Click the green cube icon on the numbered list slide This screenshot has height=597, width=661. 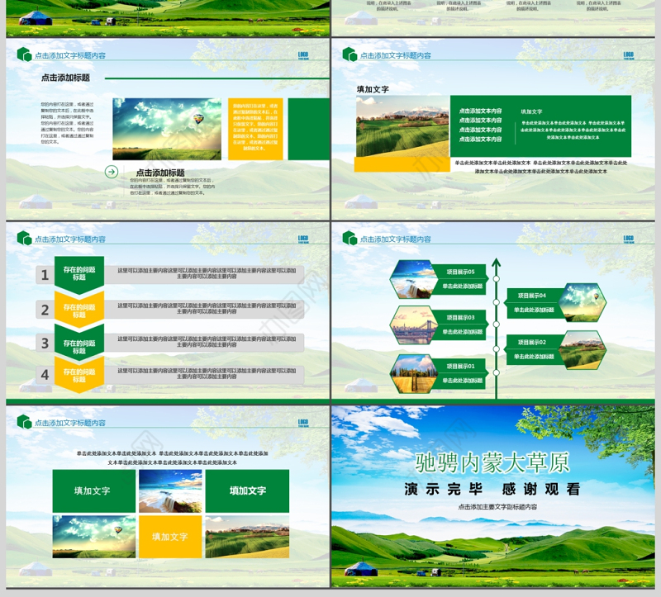(24, 238)
